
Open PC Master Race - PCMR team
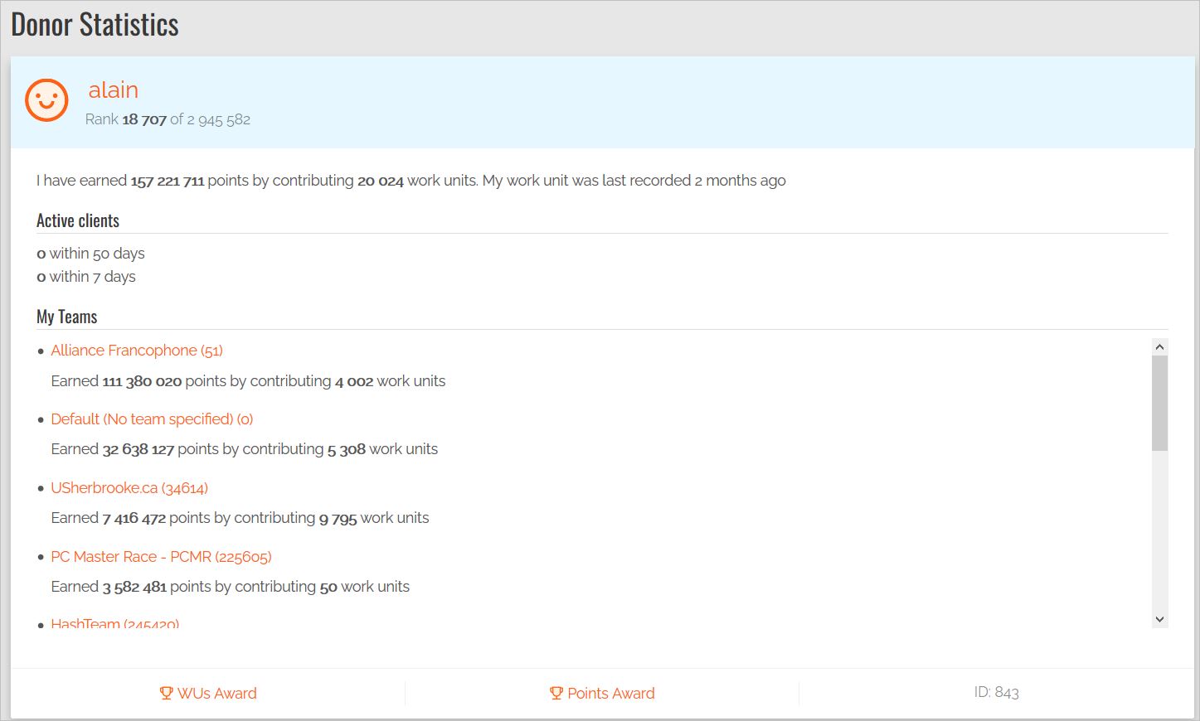pyautogui.click(x=161, y=557)
